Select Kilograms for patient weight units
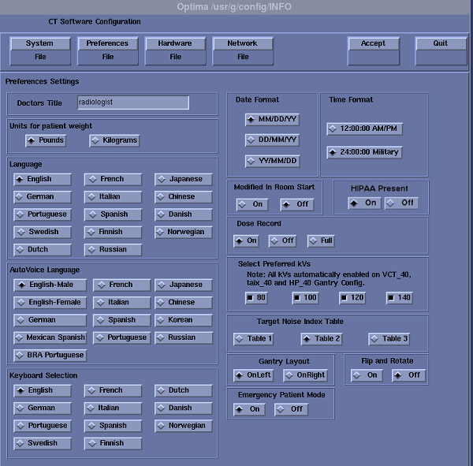Screen dimensions: 473x466 pyautogui.click(x=114, y=140)
